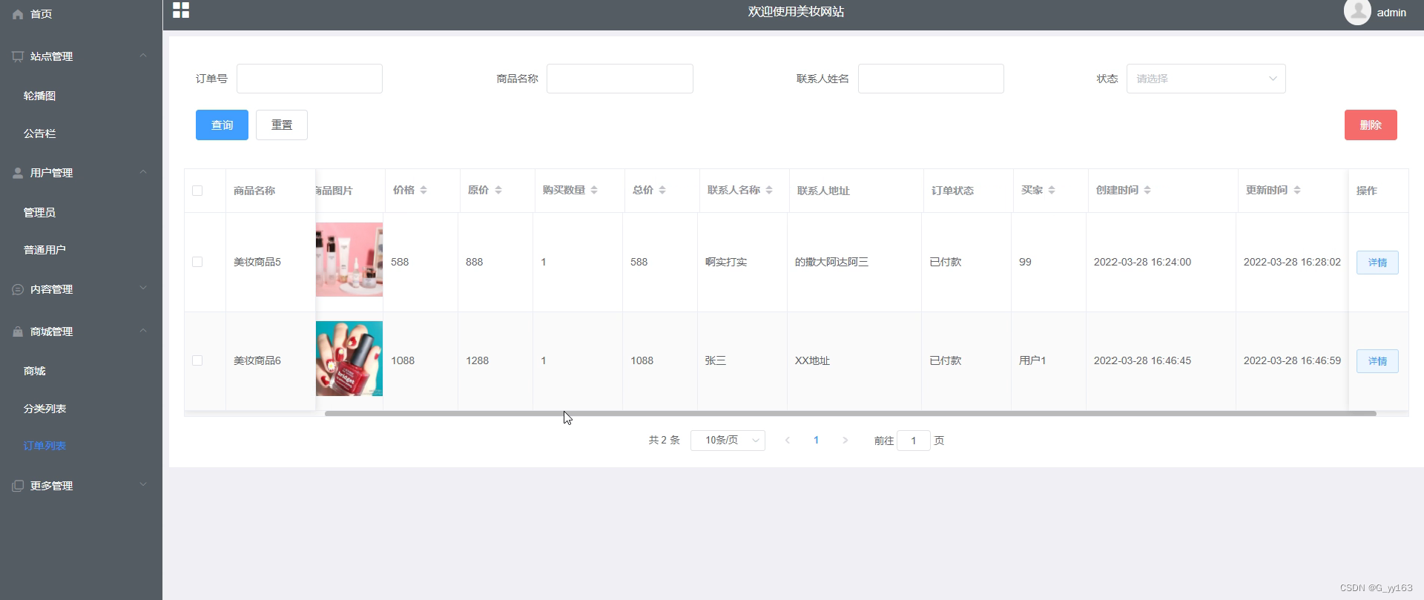Sort by 联系人名称 column arrows
Image resolution: width=1424 pixels, height=600 pixels.
pos(769,191)
